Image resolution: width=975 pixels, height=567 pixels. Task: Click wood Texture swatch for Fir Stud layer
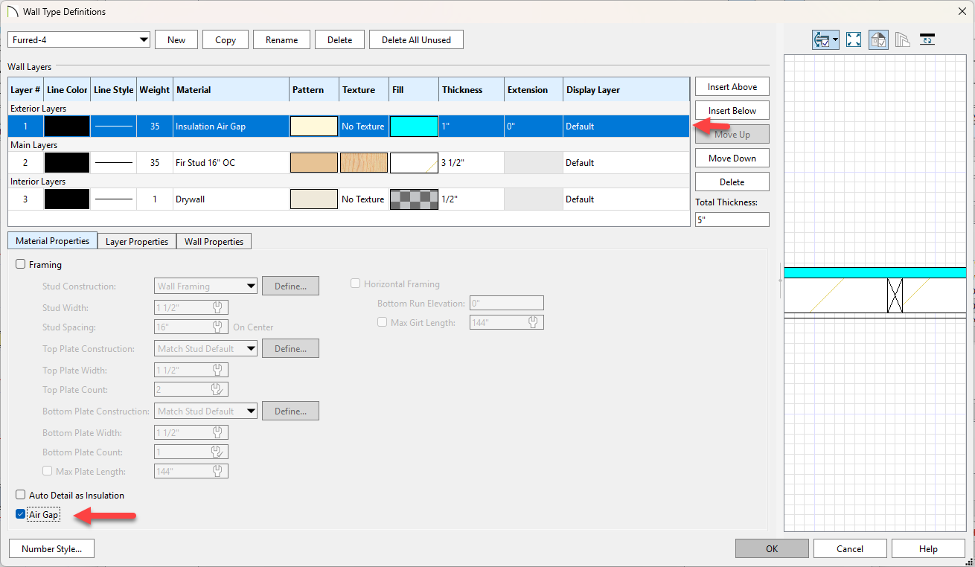(364, 162)
